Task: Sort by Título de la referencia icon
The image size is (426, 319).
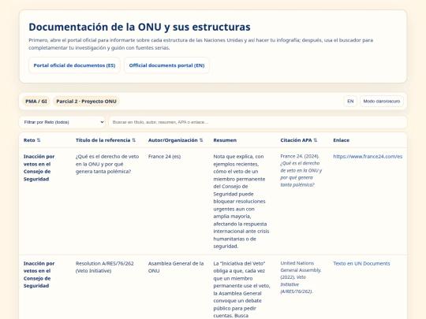Action: (133, 140)
